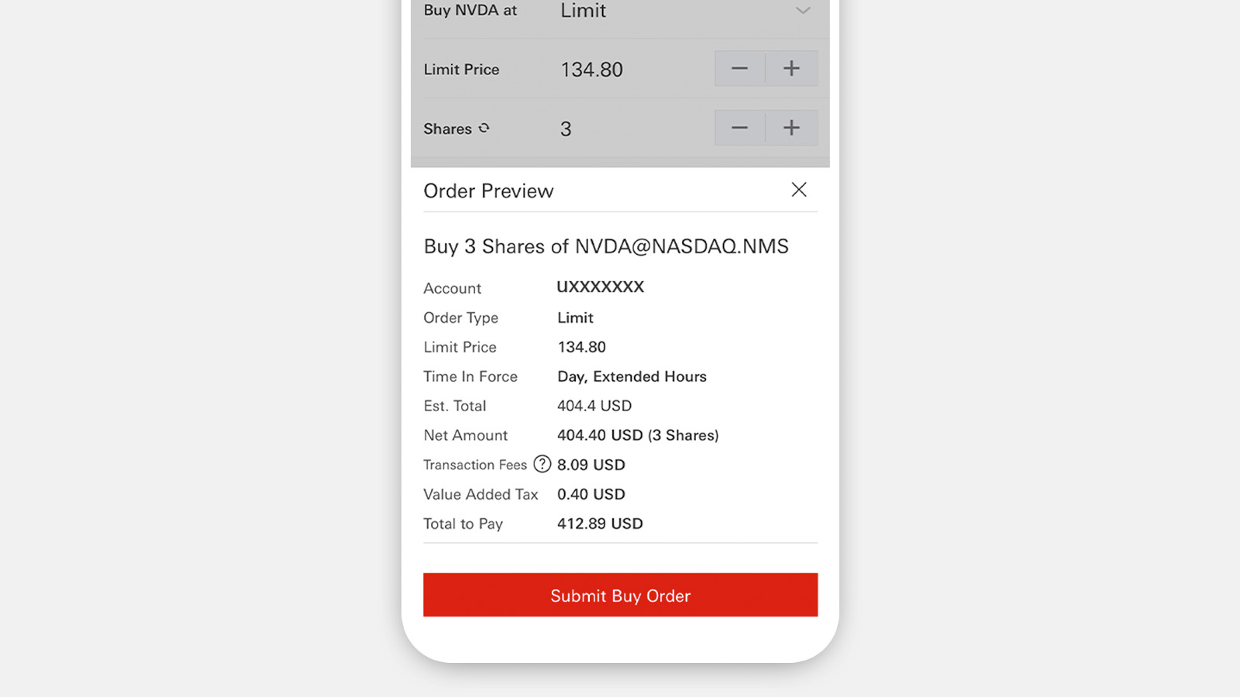Increase the number of Shares
Viewport: 1240px width, 697px height.
(x=791, y=128)
